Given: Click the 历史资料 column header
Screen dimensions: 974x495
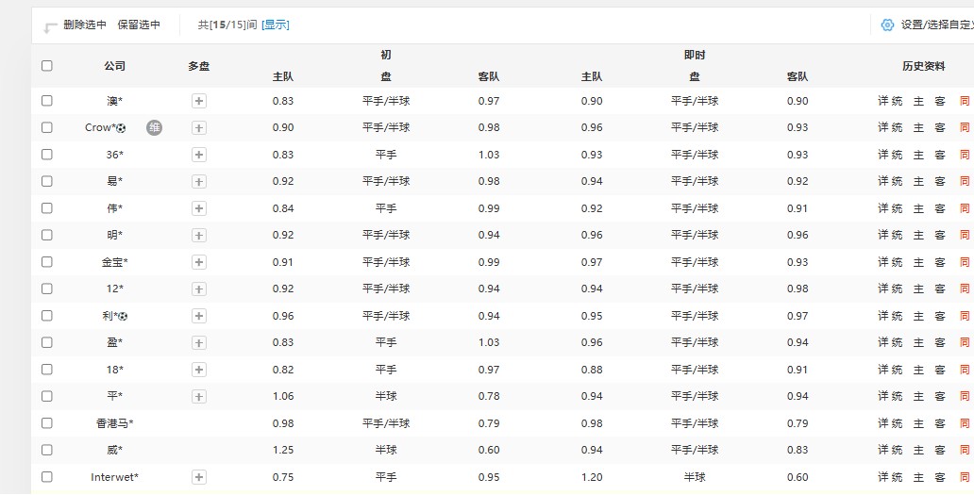Looking at the screenshot, I should coord(924,66).
